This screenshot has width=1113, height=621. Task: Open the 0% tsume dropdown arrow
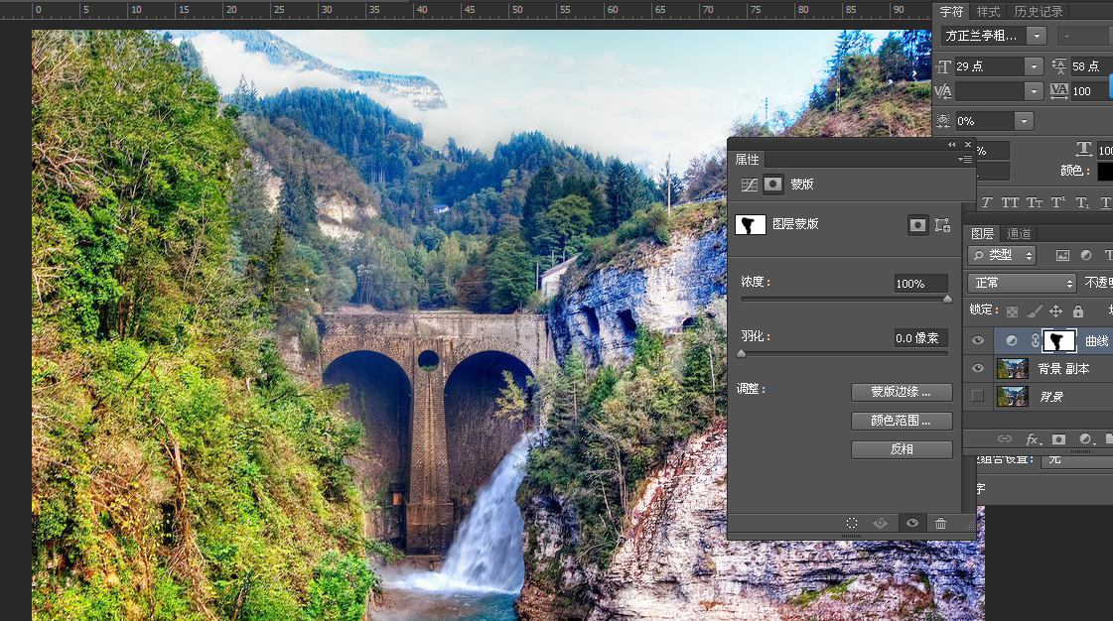click(x=1024, y=122)
